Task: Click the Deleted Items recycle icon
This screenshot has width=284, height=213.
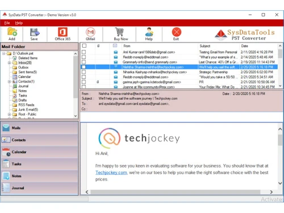Action: (x=15, y=58)
